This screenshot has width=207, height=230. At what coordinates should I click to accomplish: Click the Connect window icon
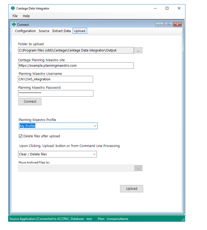tap(14, 24)
